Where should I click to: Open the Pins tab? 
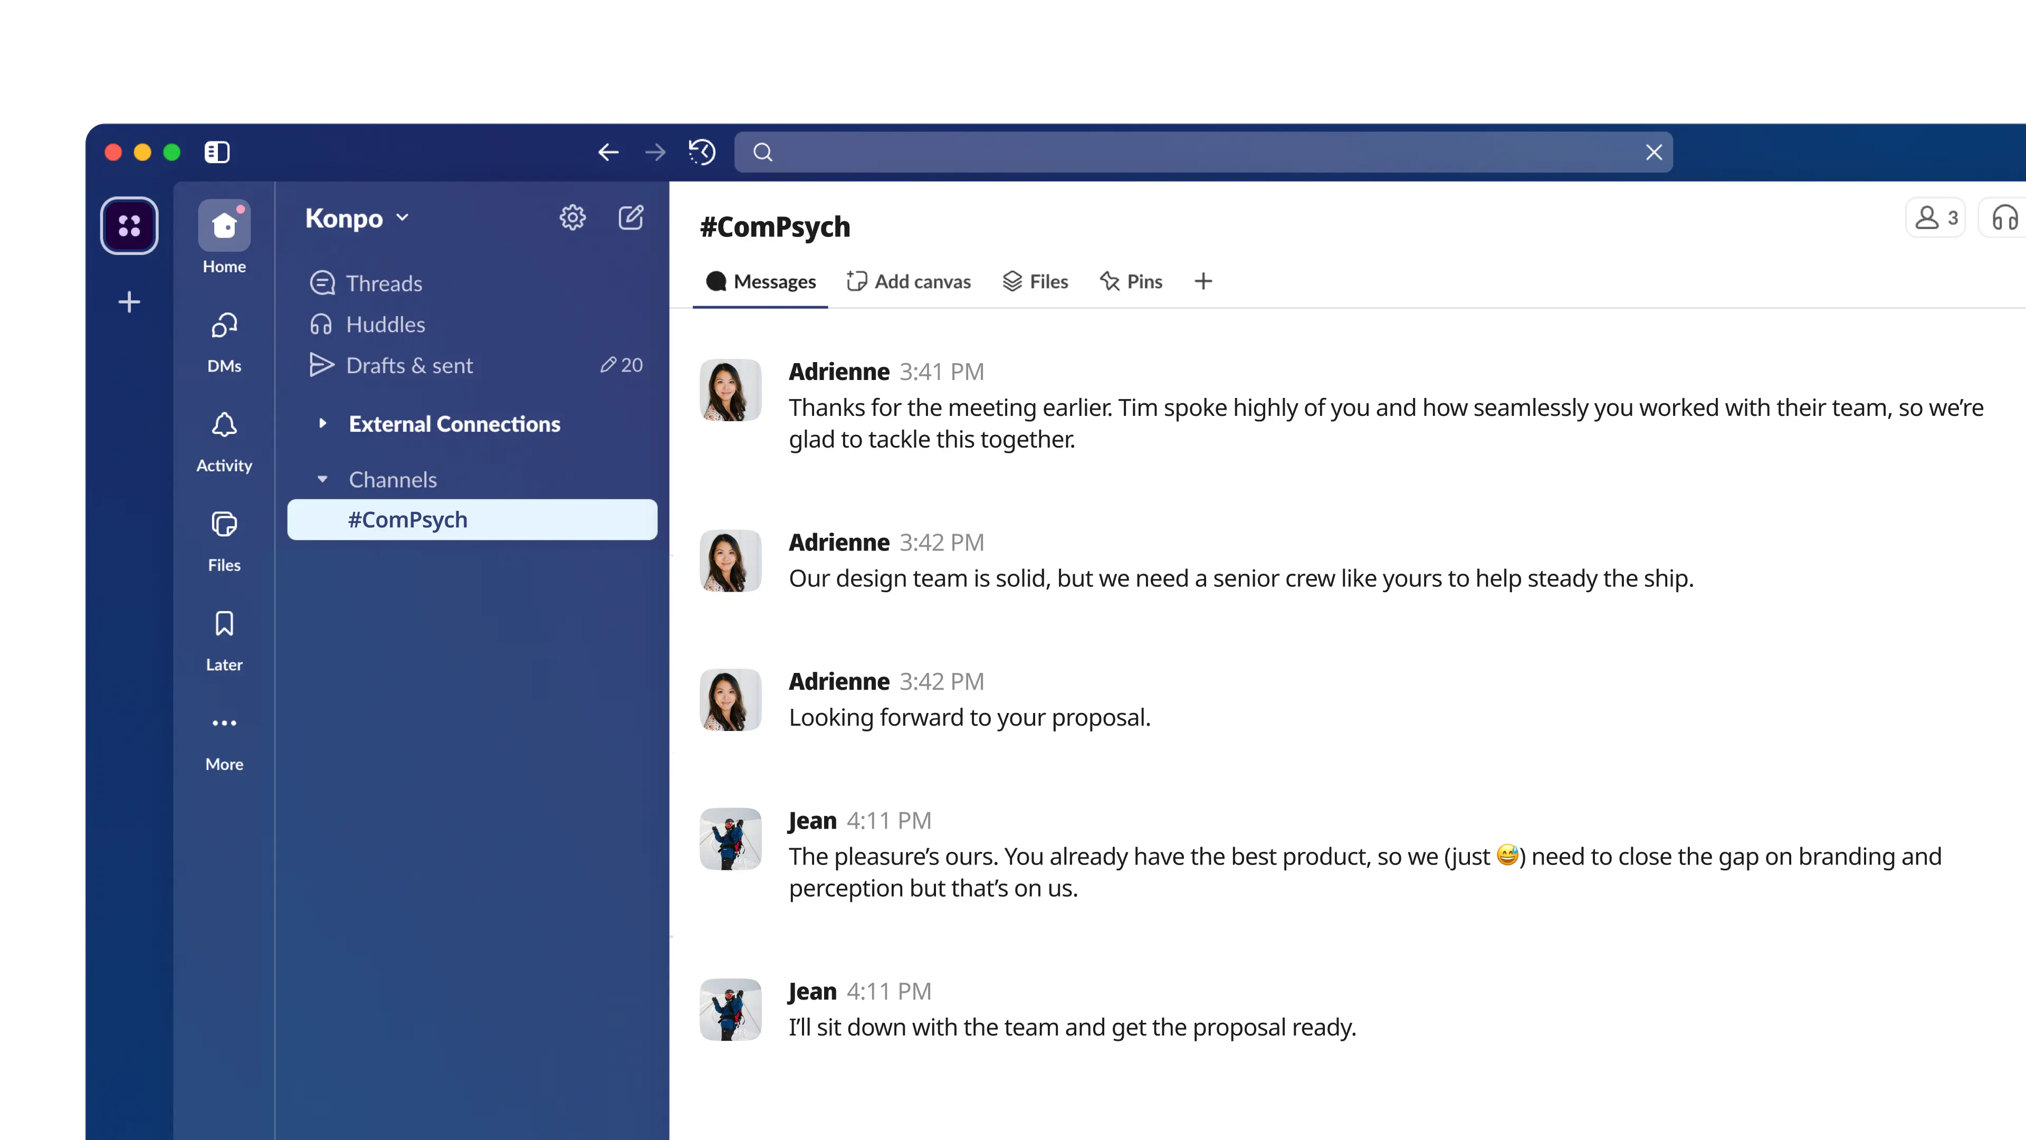click(x=1131, y=282)
